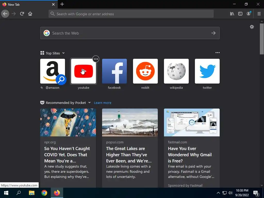The height and width of the screenshot is (198, 264).
Task: Open 'So You Haven't Caught COVID' headline
Action: tap(67, 155)
